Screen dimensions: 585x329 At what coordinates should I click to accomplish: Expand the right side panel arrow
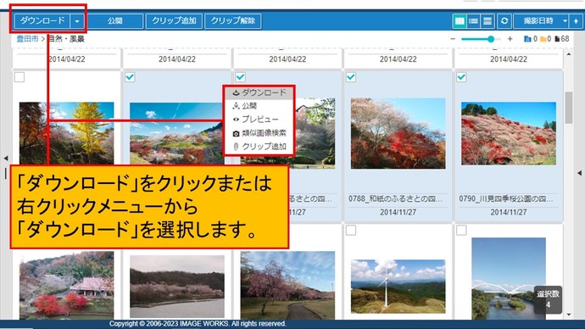579,173
